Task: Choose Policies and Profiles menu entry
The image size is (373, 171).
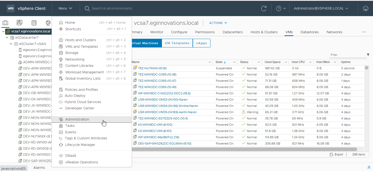Action: 92,89
